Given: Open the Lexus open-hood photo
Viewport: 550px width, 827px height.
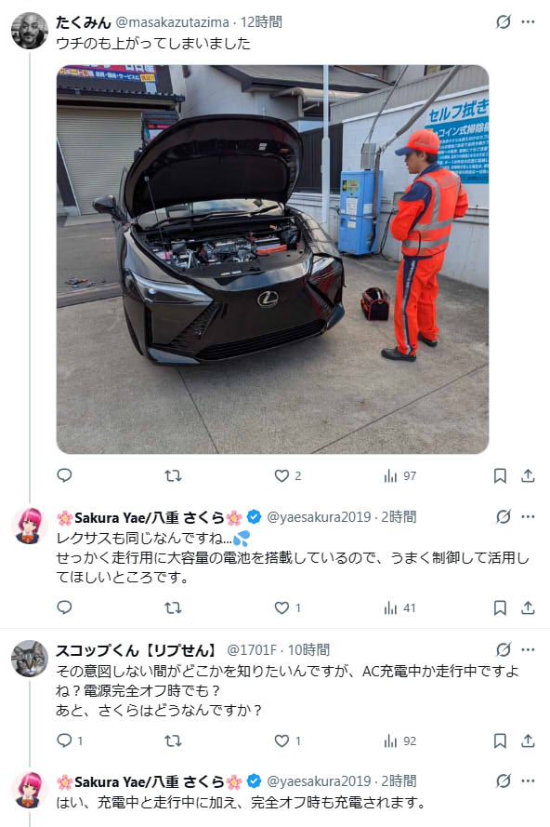Looking at the screenshot, I should pos(272,259).
